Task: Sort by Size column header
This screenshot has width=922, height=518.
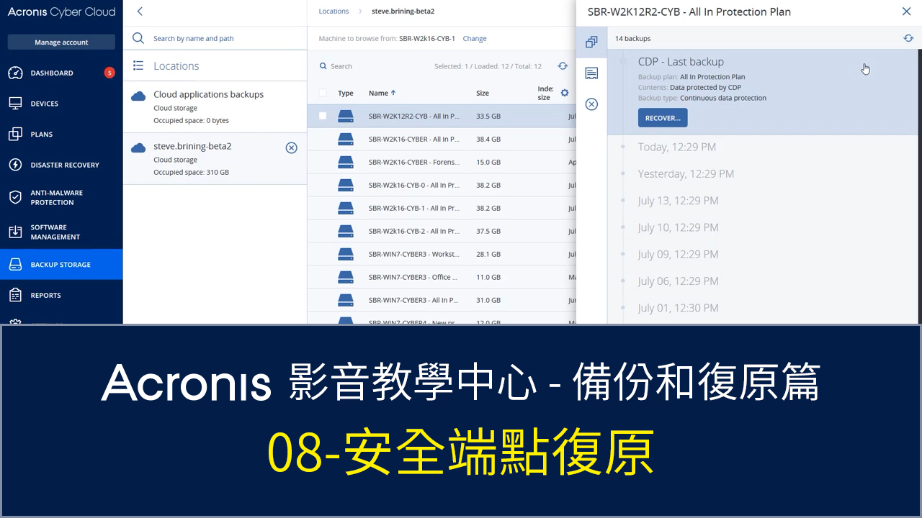Action: click(483, 93)
